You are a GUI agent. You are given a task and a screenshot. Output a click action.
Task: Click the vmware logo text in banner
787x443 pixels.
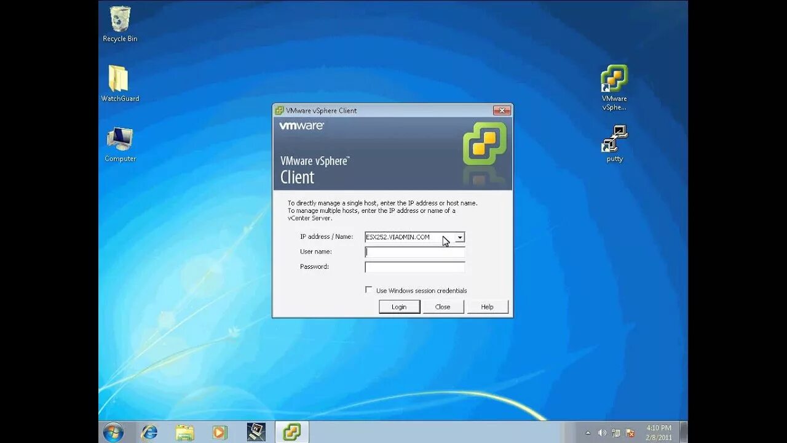pos(301,126)
